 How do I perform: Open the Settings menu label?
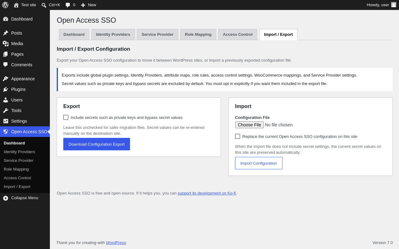point(19,121)
